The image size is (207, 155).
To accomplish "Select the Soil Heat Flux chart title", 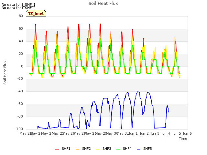I will coord(103,4).
